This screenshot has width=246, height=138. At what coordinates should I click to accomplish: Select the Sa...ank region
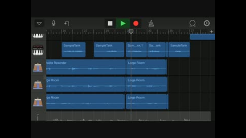pos(156,49)
